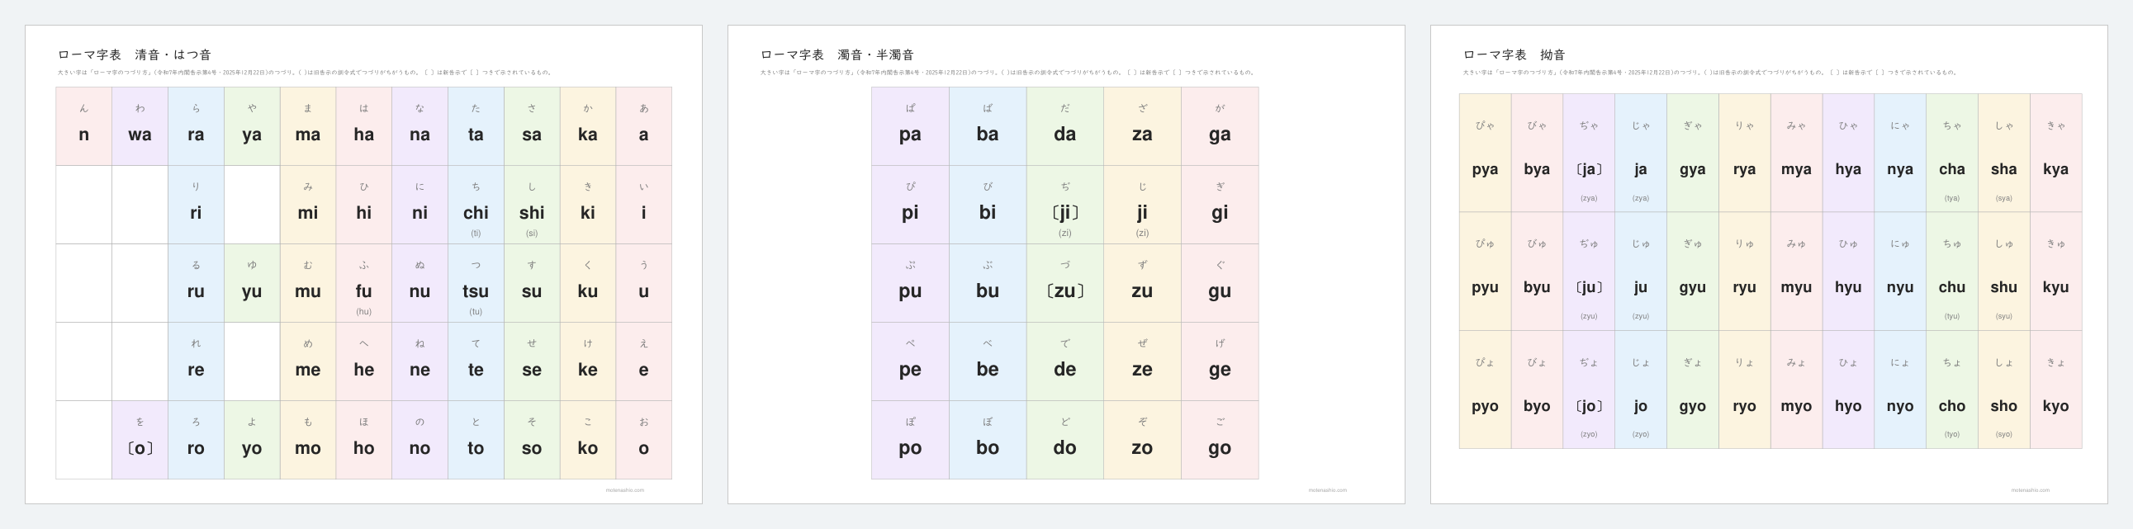Click the 'ji' cell under 'za'

click(1143, 205)
